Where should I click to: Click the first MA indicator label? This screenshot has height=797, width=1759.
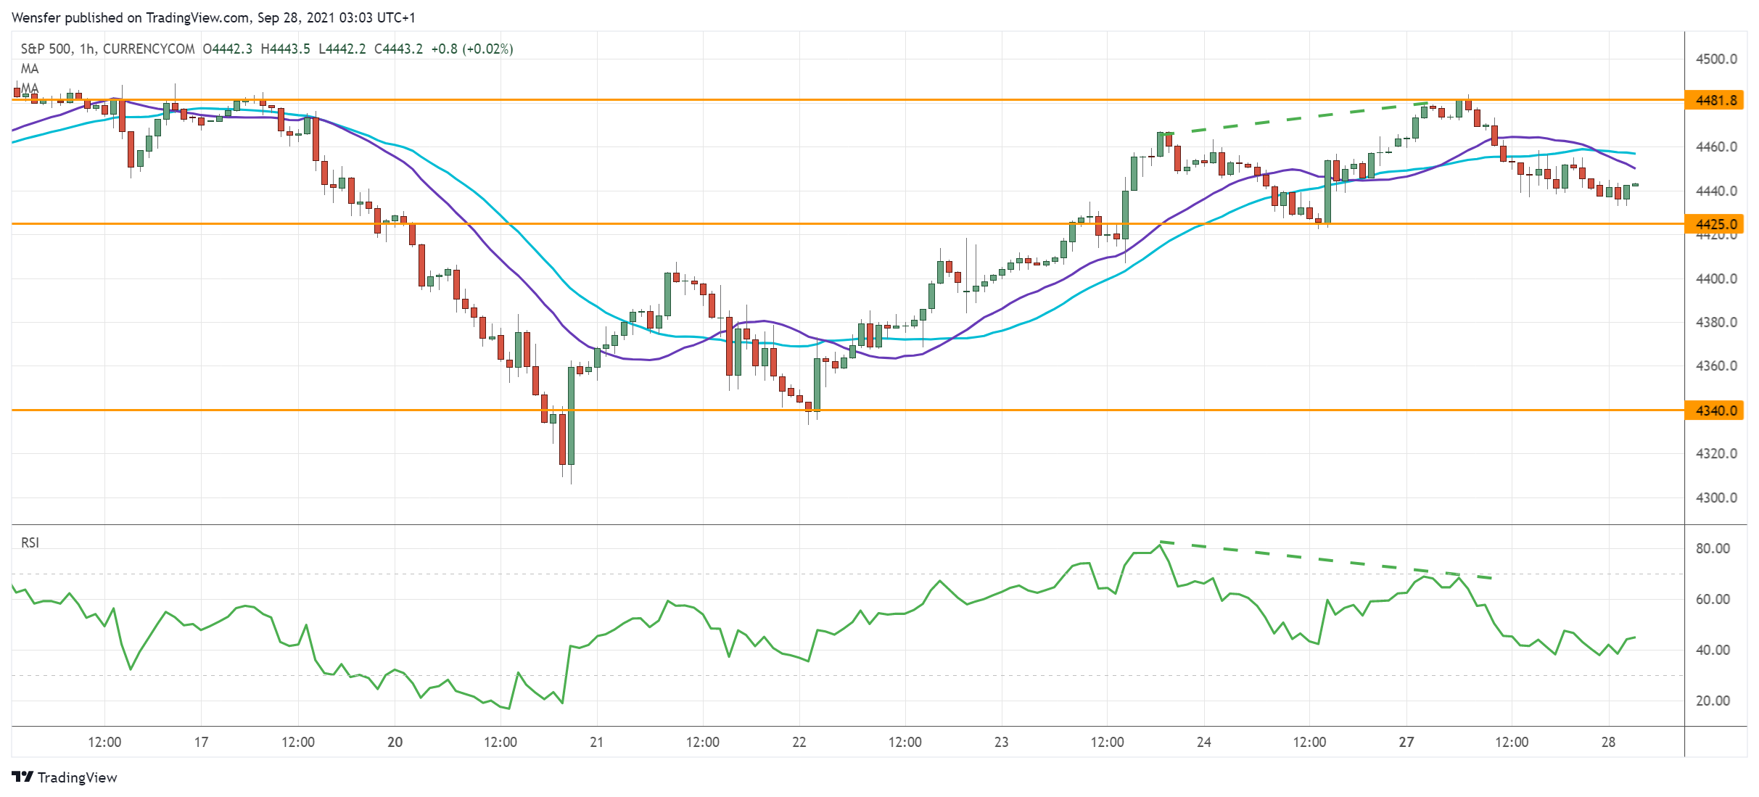point(30,69)
